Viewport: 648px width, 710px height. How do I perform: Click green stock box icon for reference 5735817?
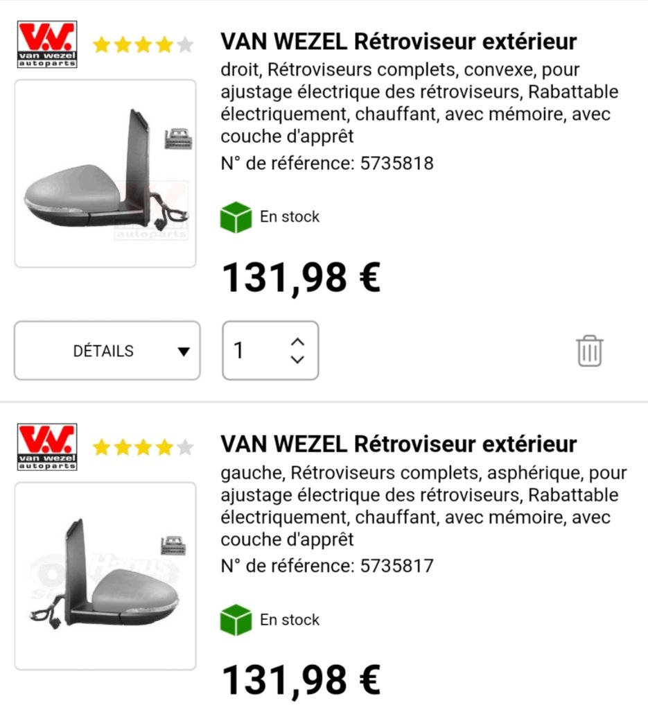236,620
